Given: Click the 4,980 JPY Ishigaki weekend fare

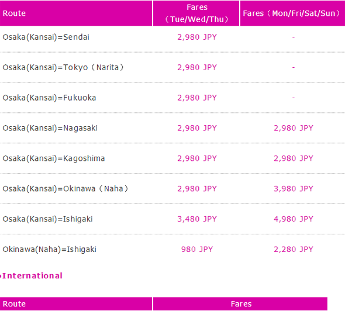Looking at the screenshot, I should click(x=294, y=219).
